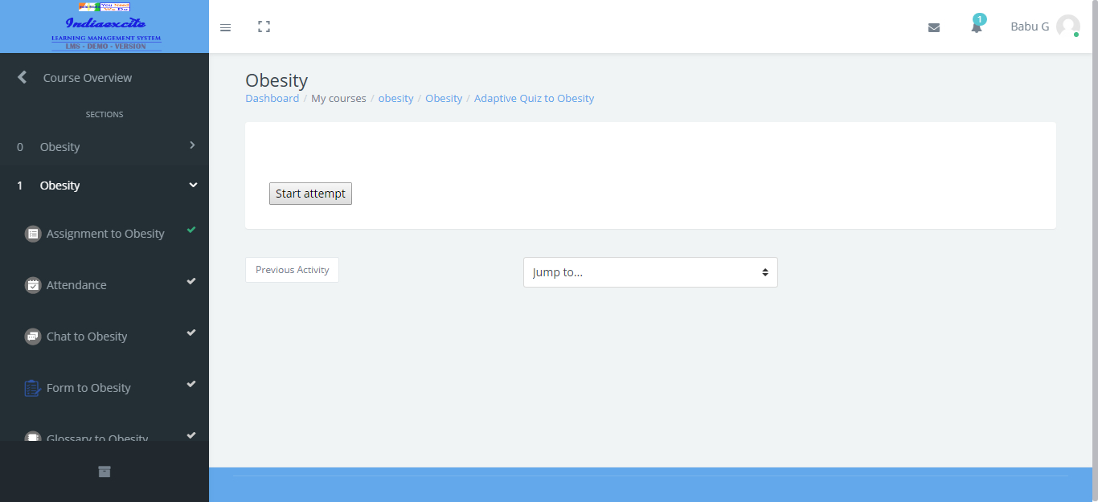
Task: Open the notifications bell icon
Action: (x=976, y=27)
